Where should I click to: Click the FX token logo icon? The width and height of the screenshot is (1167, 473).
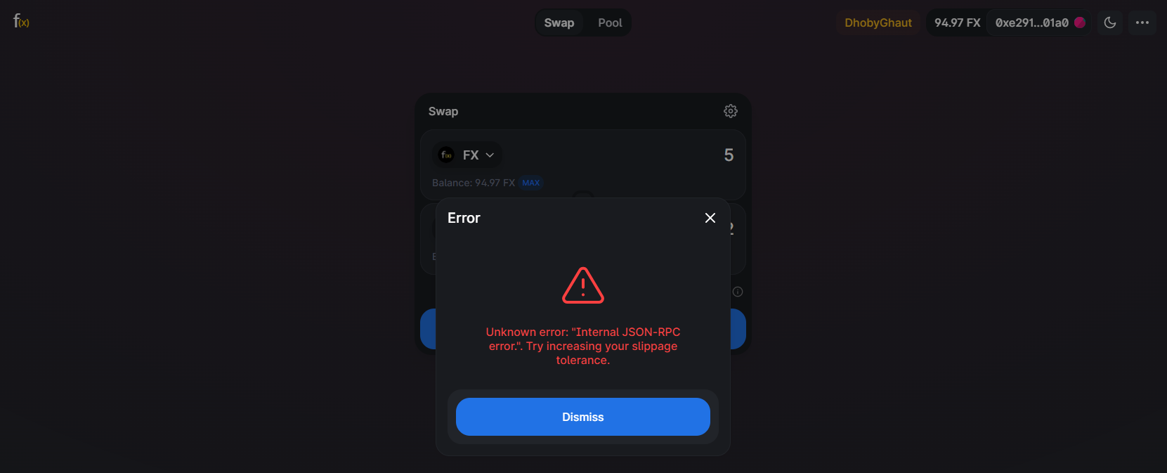[x=446, y=155]
